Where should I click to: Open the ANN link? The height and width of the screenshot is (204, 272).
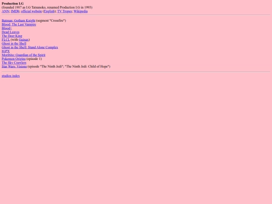pos(6,11)
